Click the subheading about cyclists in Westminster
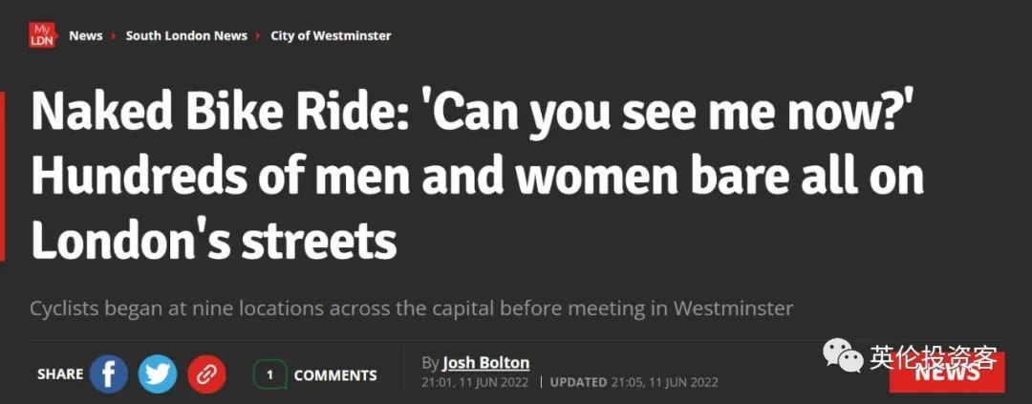The image size is (1032, 404). pyautogui.click(x=412, y=309)
